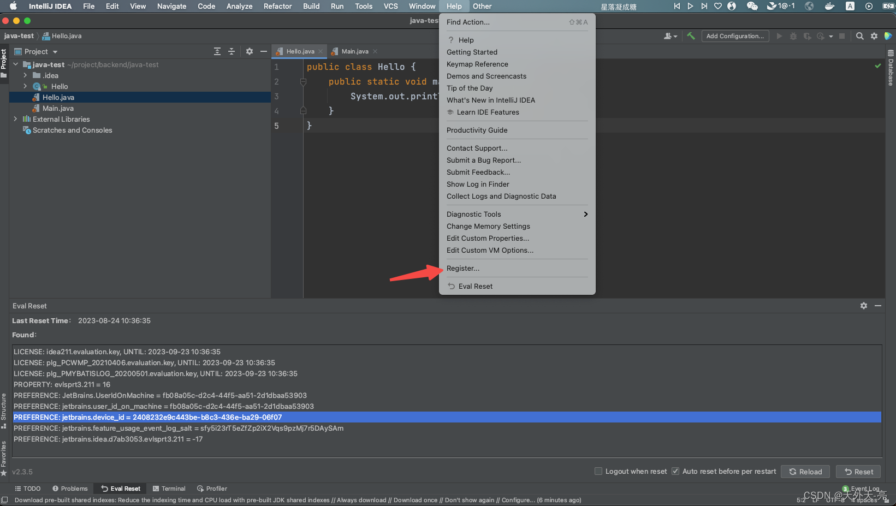Image resolution: width=896 pixels, height=506 pixels.
Task: Open the Profiler tool window tab
Action: [212, 489]
